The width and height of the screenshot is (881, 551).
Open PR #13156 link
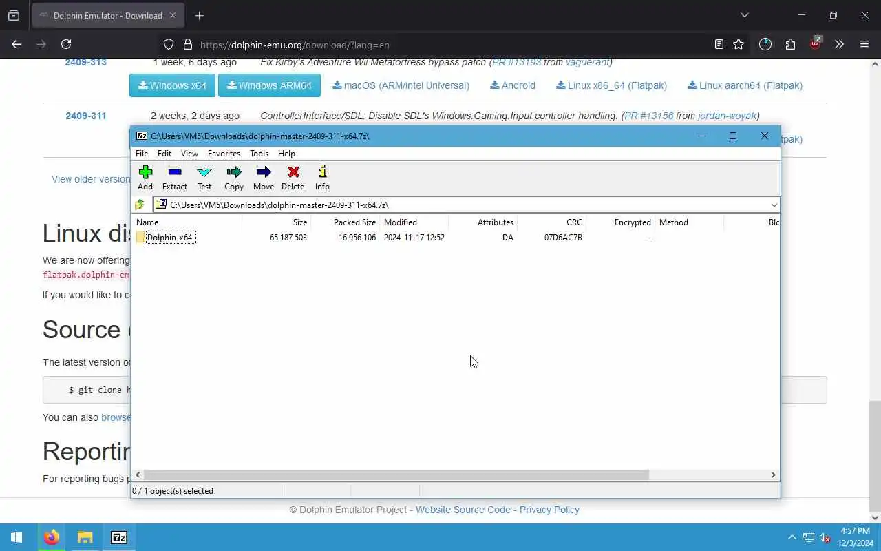click(x=648, y=116)
